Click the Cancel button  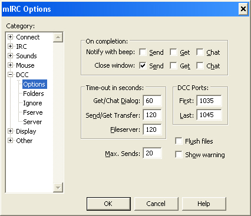156,204
